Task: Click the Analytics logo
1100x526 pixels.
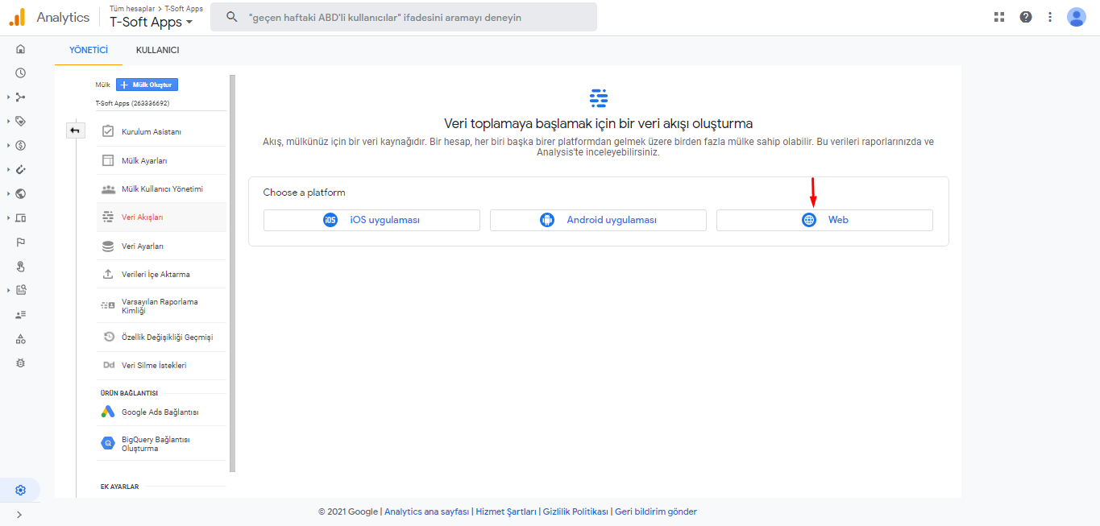Action: 17,17
